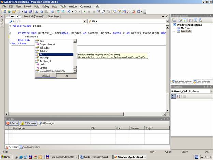Toggle the 0 Errors filter button
The image size is (213, 160).
point(12,123)
